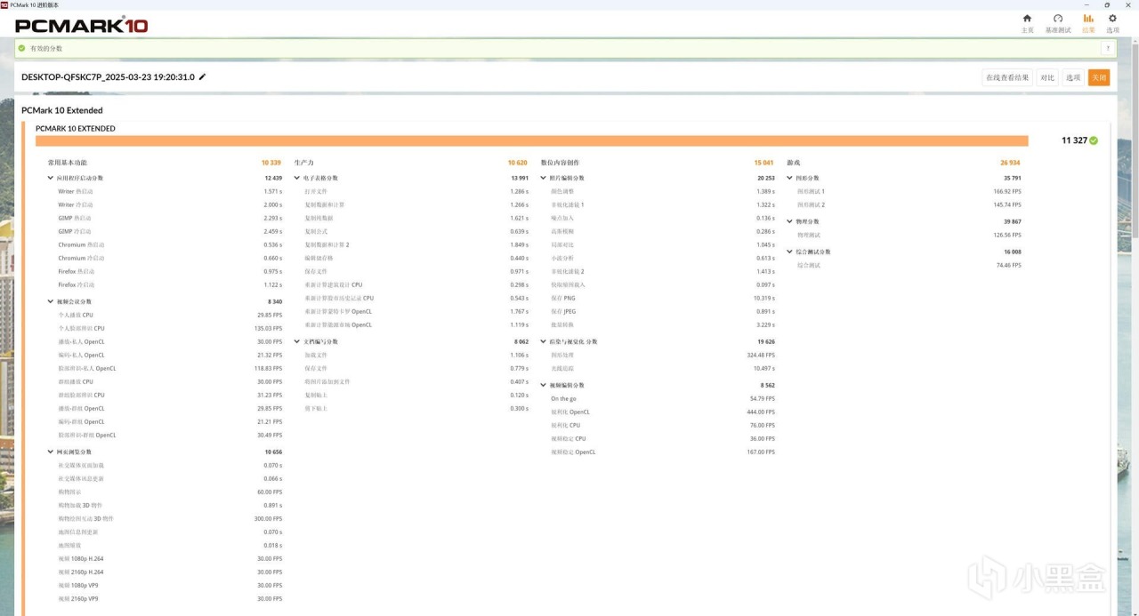The width and height of the screenshot is (1139, 616).
Task: Collapse the 电子表格分数 section
Action: [297, 178]
